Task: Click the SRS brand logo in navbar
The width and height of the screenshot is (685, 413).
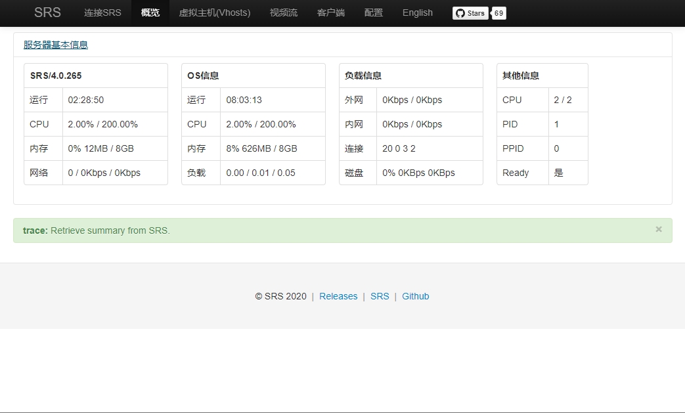Action: (47, 12)
